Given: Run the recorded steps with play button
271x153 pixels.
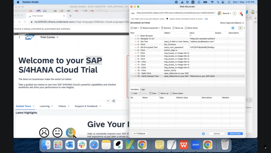Looking at the screenshot, I should click(240, 28).
